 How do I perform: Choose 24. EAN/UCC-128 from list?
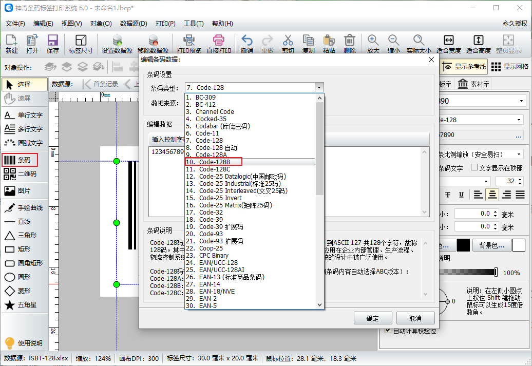[250, 262]
